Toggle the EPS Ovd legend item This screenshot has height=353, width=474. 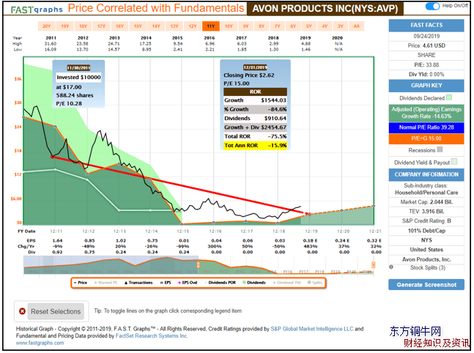point(188,283)
